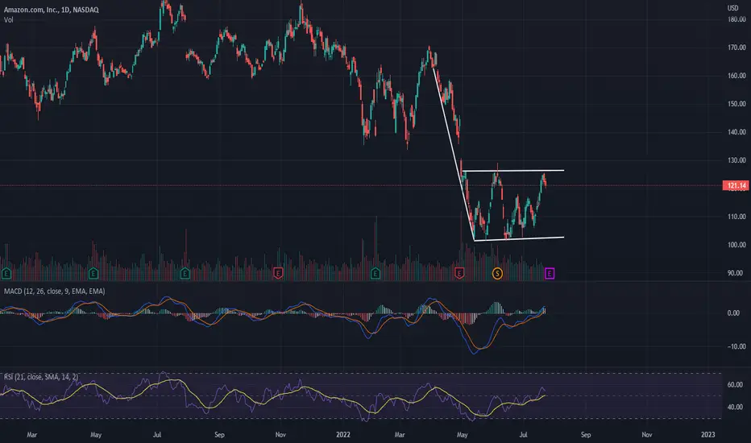Click the 90.00 price axis label
This screenshot has width=751, height=443.
pyautogui.click(x=736, y=273)
